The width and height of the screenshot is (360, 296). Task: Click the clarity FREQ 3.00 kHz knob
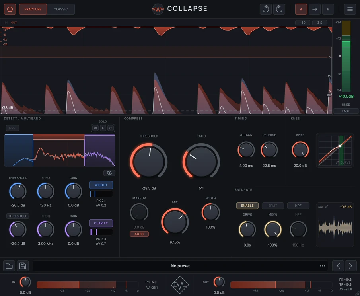click(x=45, y=230)
